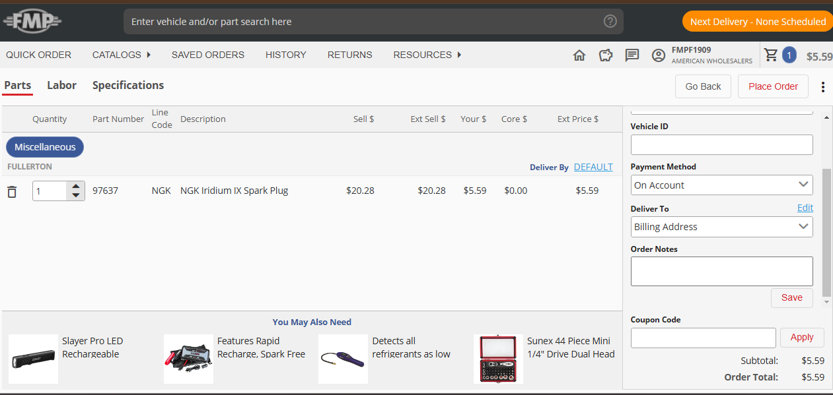Expand the CATALOGS menu

(x=122, y=55)
